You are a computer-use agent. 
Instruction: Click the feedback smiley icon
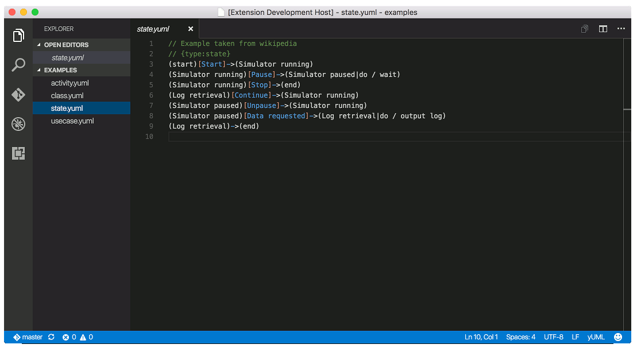point(618,337)
